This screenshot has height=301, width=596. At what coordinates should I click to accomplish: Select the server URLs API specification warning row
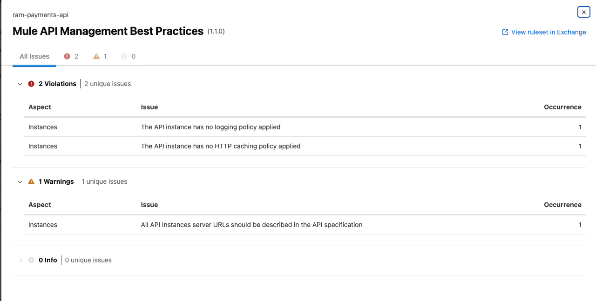tap(251, 225)
